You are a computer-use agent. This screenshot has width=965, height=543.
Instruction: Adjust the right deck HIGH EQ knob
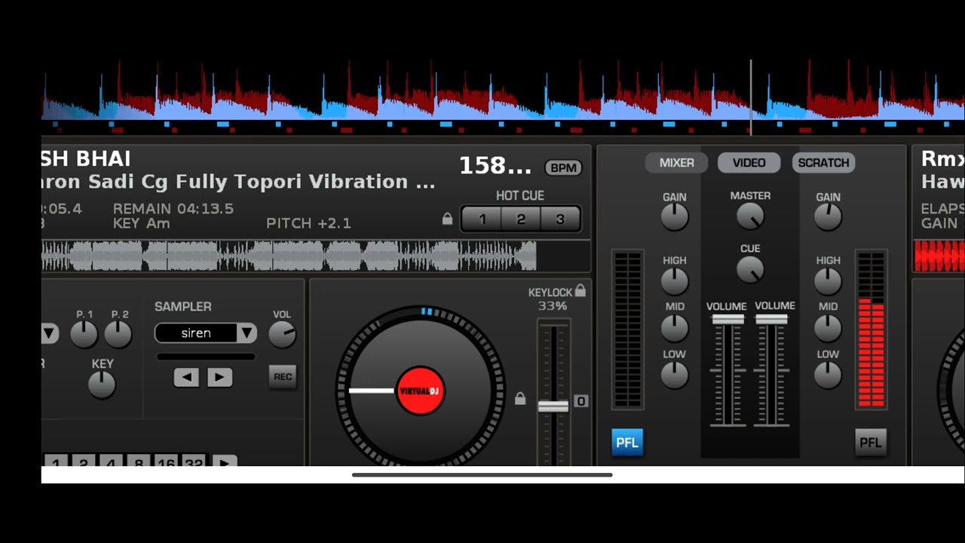point(828,281)
